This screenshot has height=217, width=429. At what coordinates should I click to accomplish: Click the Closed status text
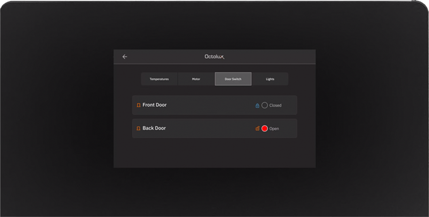click(275, 105)
